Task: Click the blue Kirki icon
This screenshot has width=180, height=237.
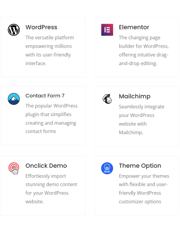Action: tap(107, 168)
